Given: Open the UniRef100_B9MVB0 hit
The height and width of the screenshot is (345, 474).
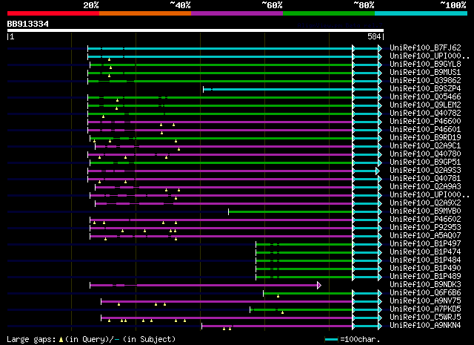Looking at the screenshot, I should pos(425,211).
